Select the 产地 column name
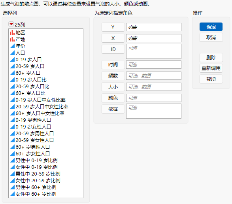Screen dimensions: 232x204 (x=20, y=40)
